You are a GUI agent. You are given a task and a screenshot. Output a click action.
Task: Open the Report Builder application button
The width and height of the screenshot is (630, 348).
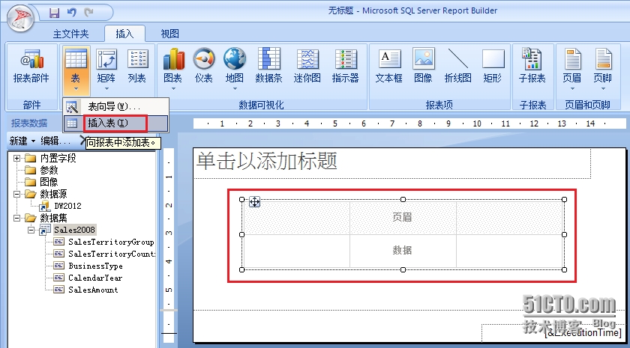pos(20,18)
